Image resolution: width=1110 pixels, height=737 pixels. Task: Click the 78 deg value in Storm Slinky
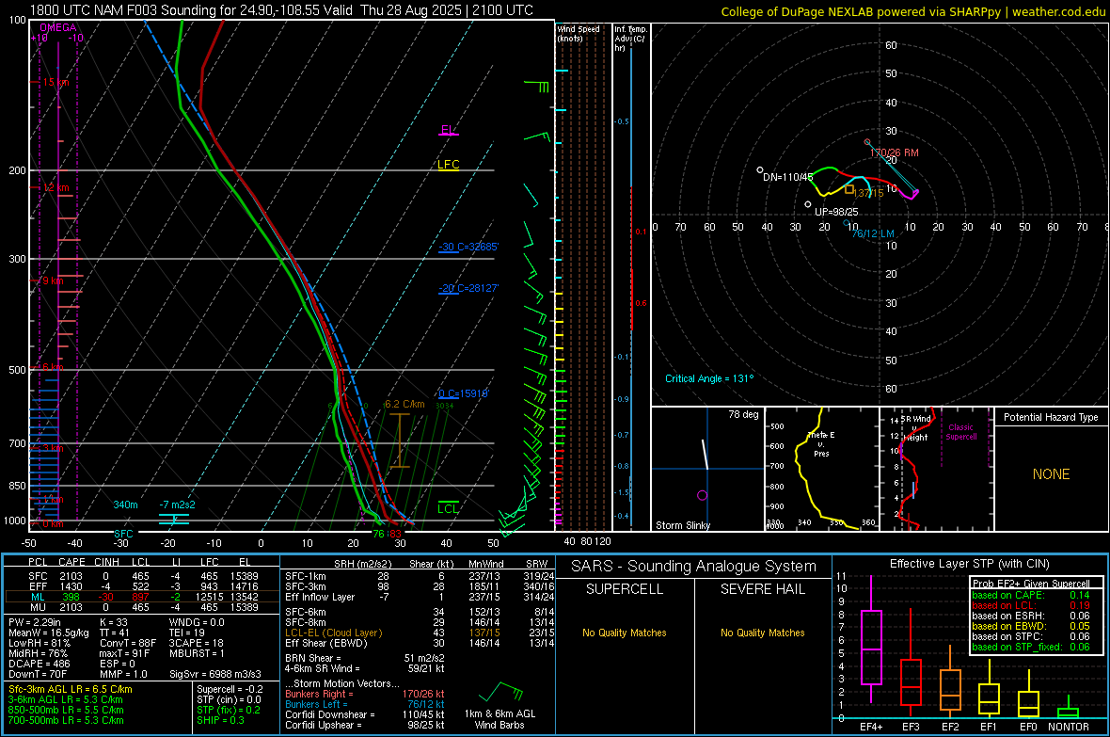coord(743,414)
